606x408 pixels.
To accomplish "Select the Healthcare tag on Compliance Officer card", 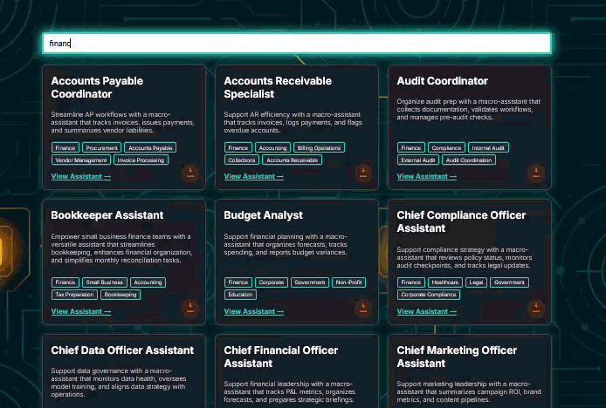I will pos(444,282).
